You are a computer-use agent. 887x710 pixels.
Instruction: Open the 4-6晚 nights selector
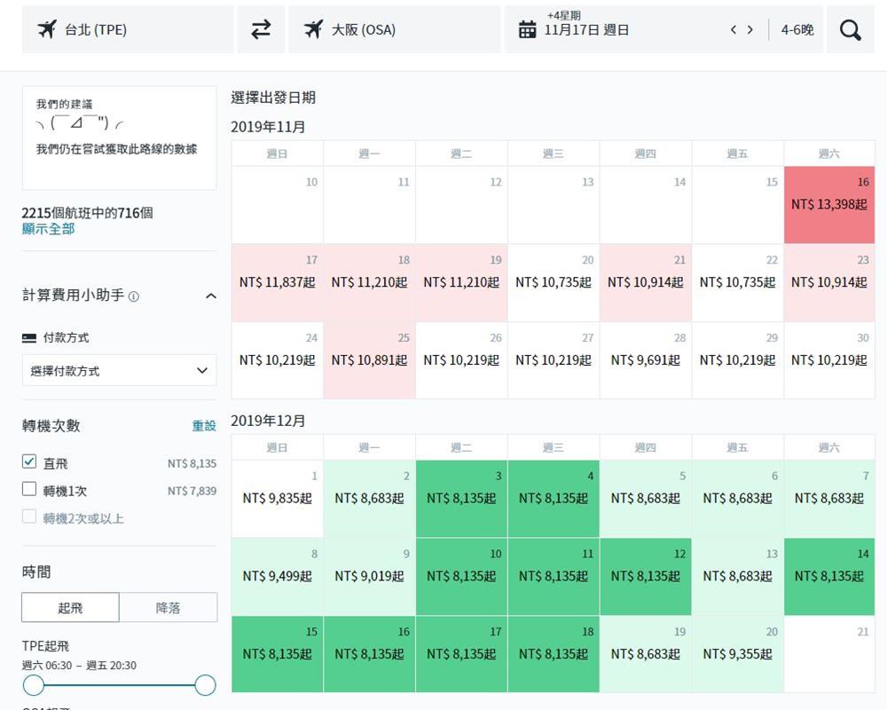[x=797, y=29]
